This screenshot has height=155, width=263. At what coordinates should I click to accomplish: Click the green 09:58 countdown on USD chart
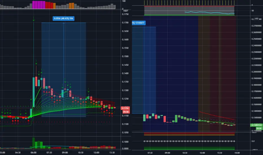click(x=259, y=128)
